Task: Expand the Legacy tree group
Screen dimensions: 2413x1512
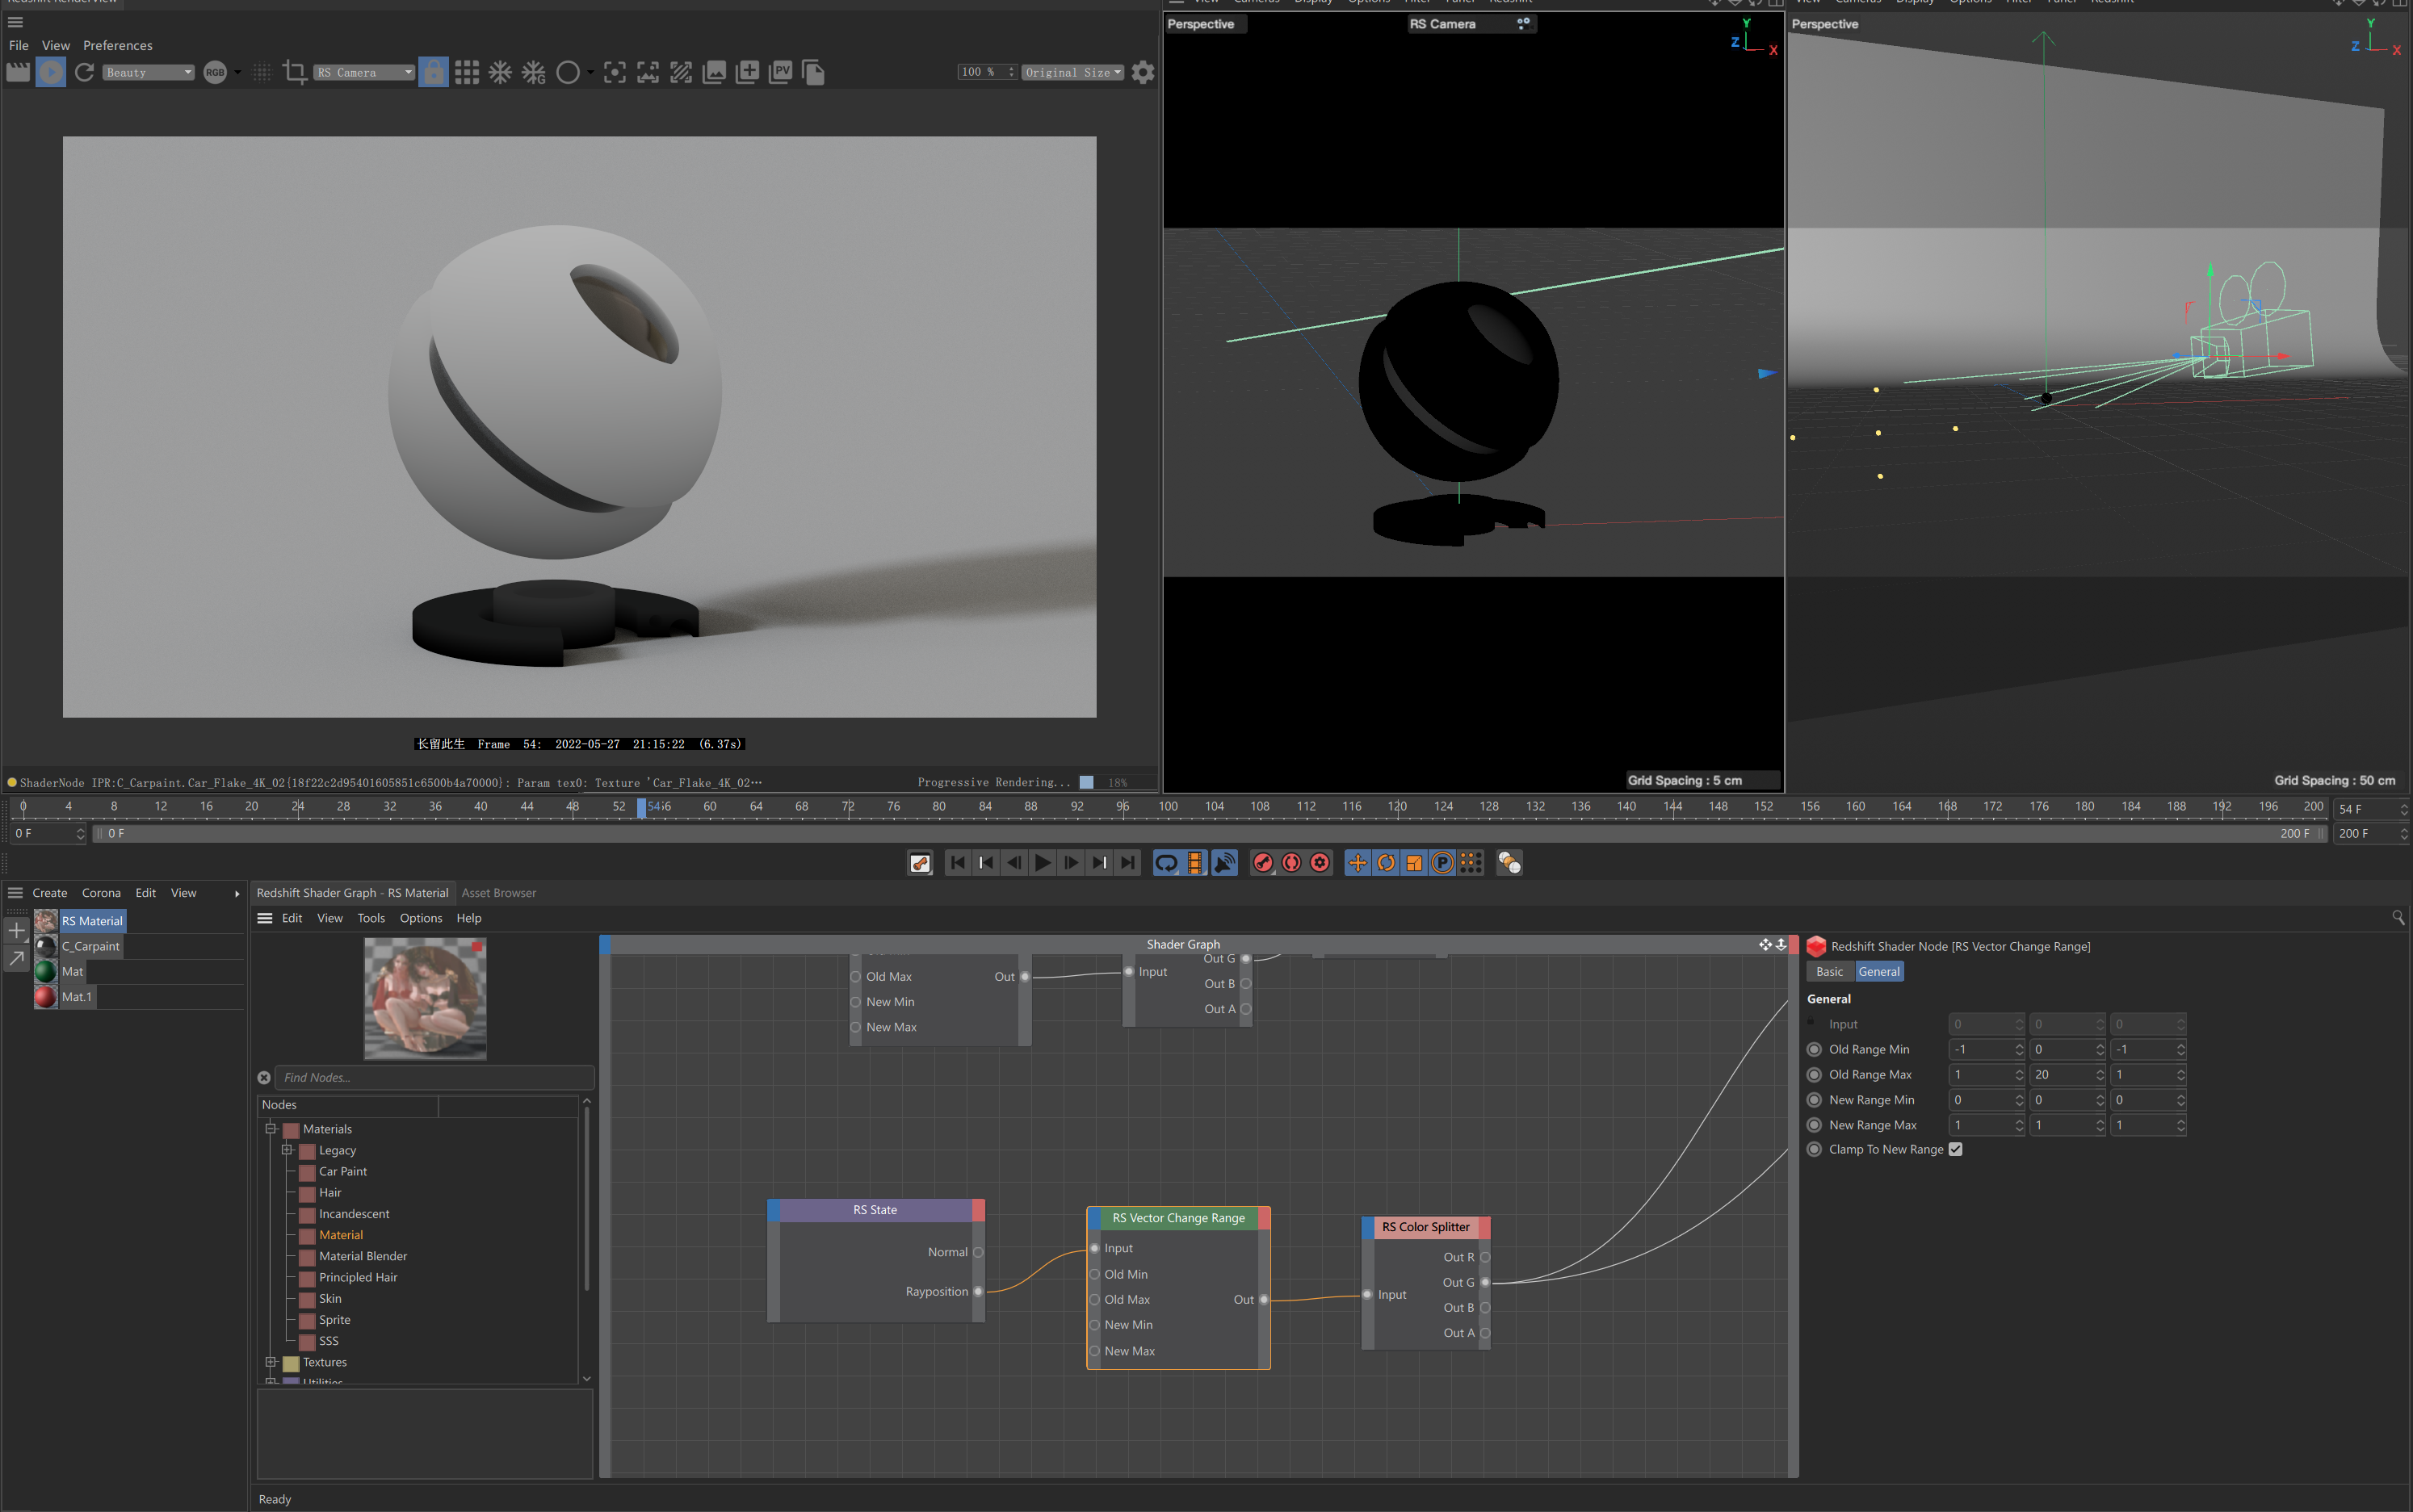Action: (286, 1151)
